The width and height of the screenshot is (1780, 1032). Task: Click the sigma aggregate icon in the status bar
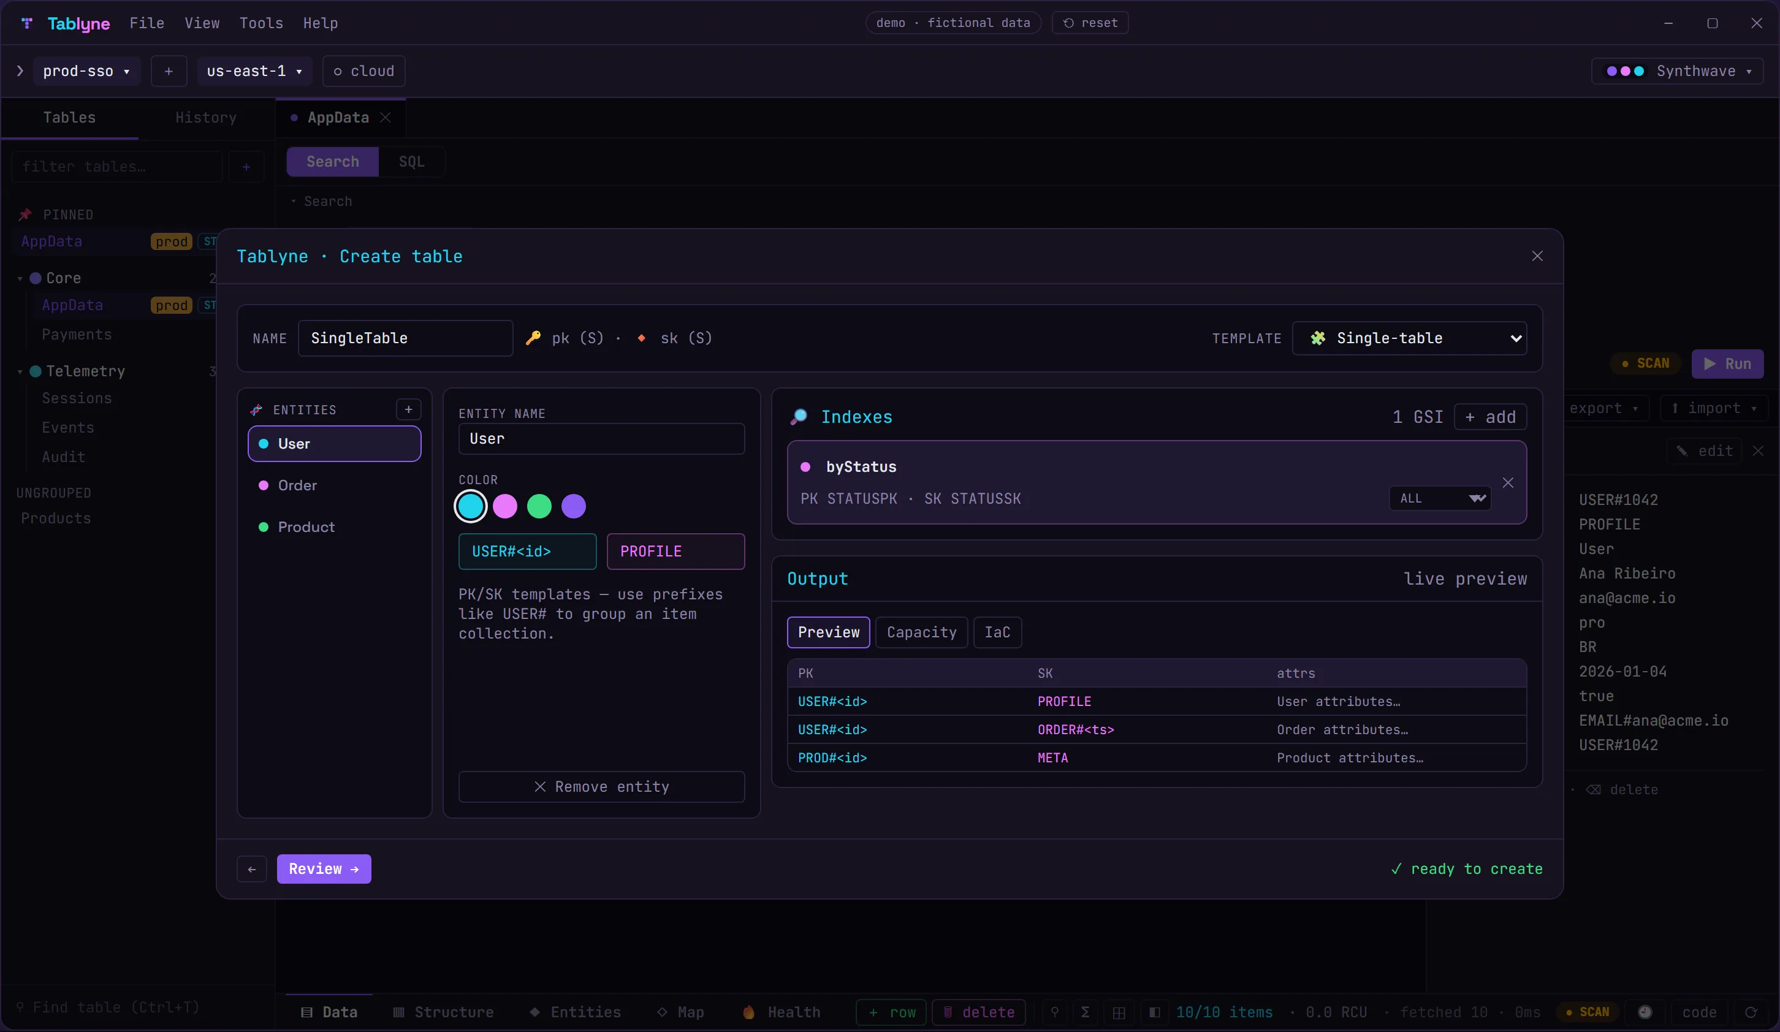pyautogui.click(x=1085, y=1012)
